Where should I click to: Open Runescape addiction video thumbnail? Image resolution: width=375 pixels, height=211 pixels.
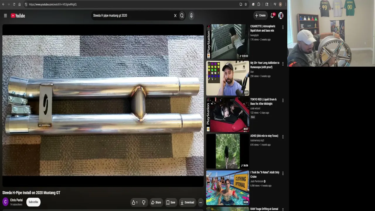(x=228, y=78)
